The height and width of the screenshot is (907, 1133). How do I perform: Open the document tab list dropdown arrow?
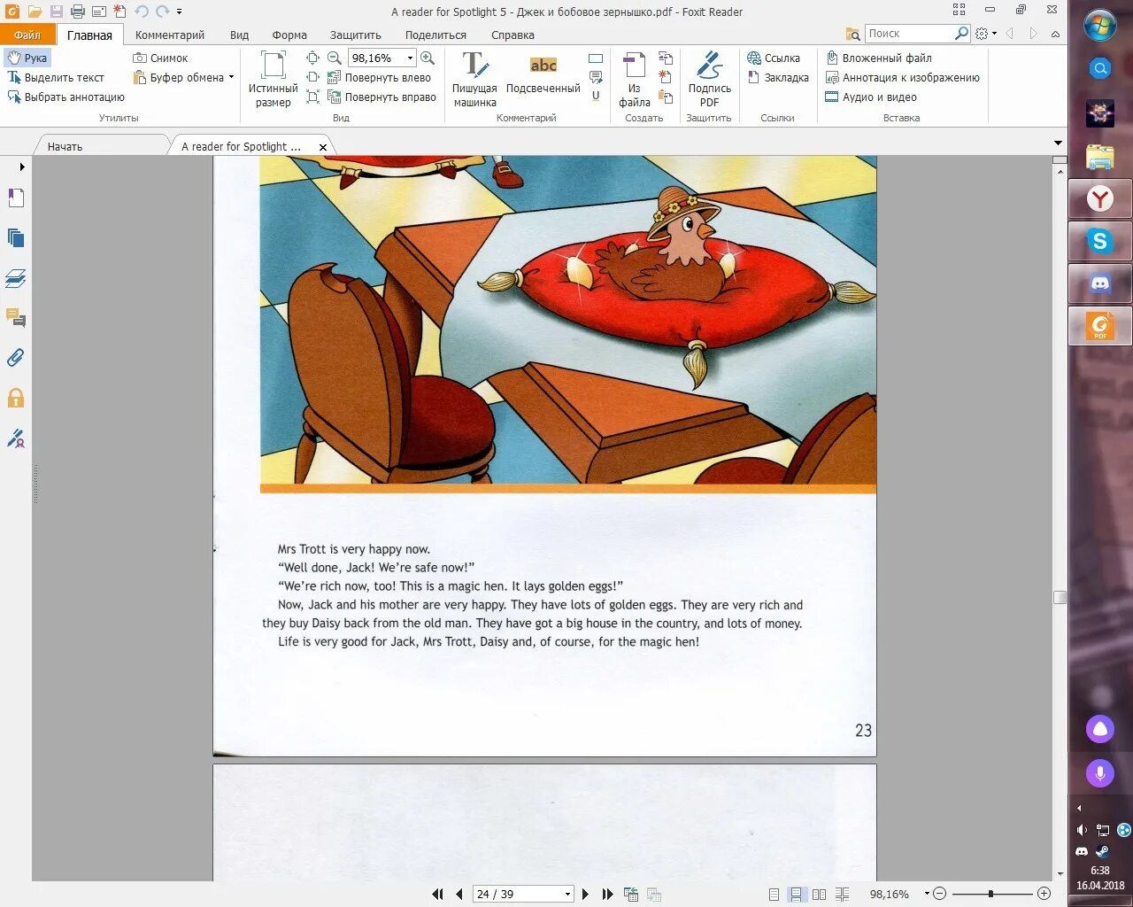[1058, 143]
